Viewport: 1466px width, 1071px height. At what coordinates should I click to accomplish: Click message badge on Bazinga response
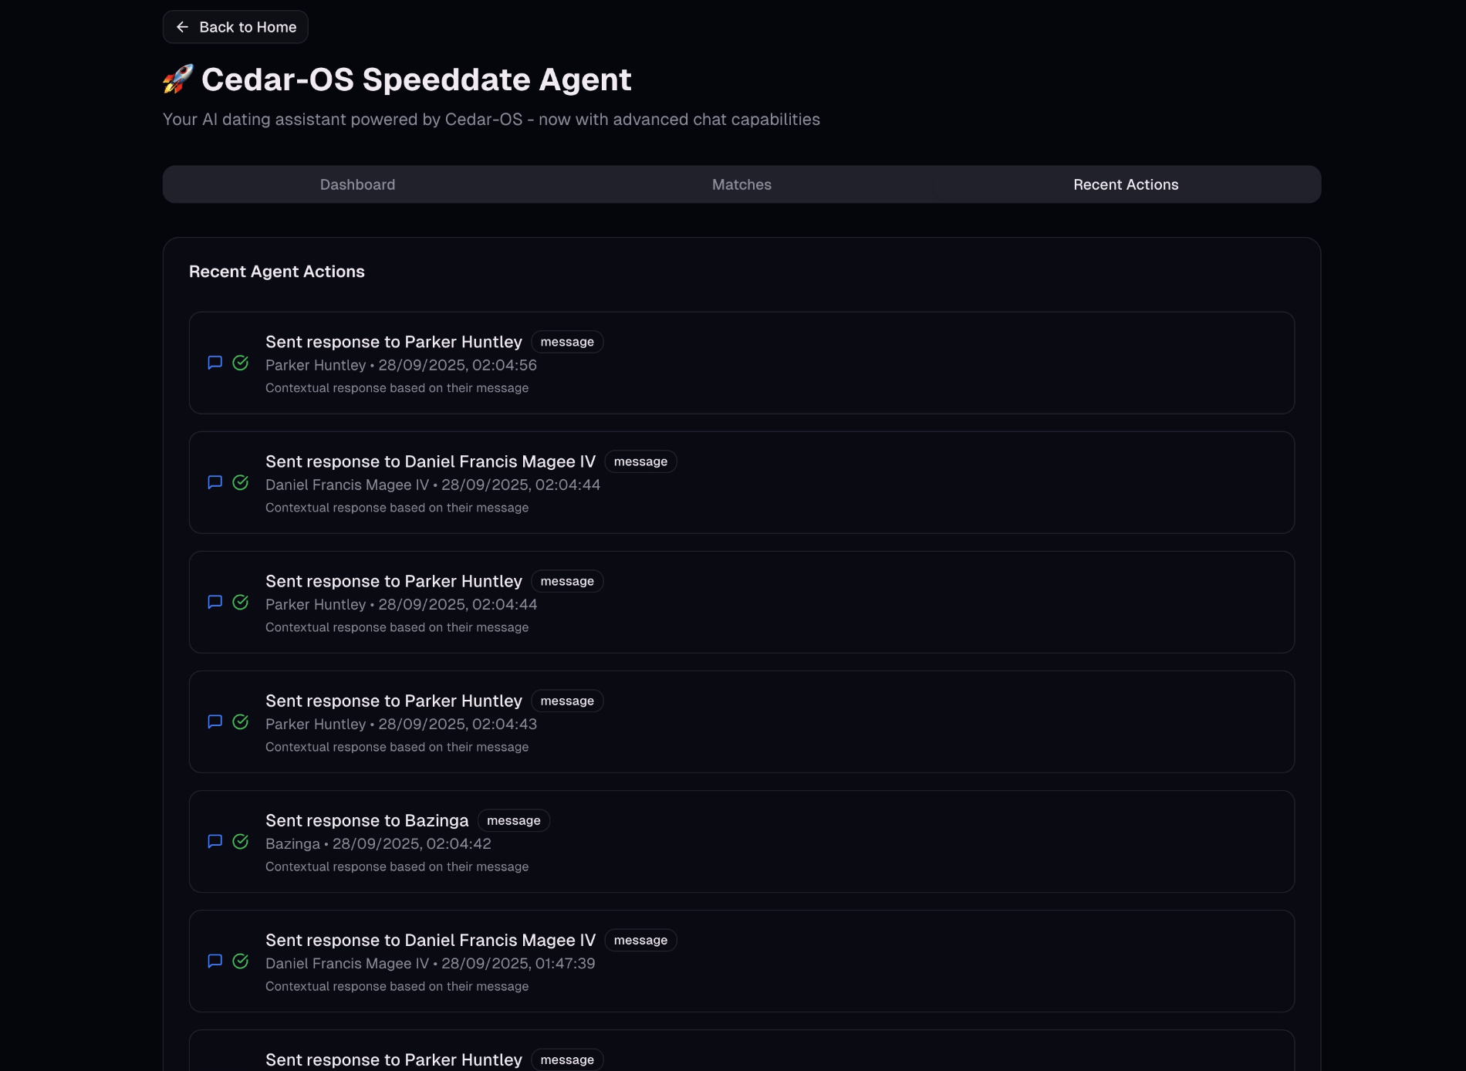pyautogui.click(x=514, y=820)
